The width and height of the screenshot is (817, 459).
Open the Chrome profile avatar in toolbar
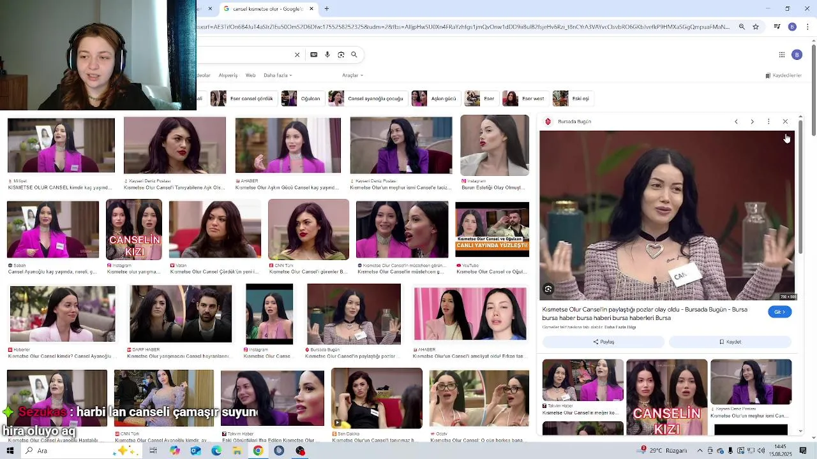click(792, 27)
